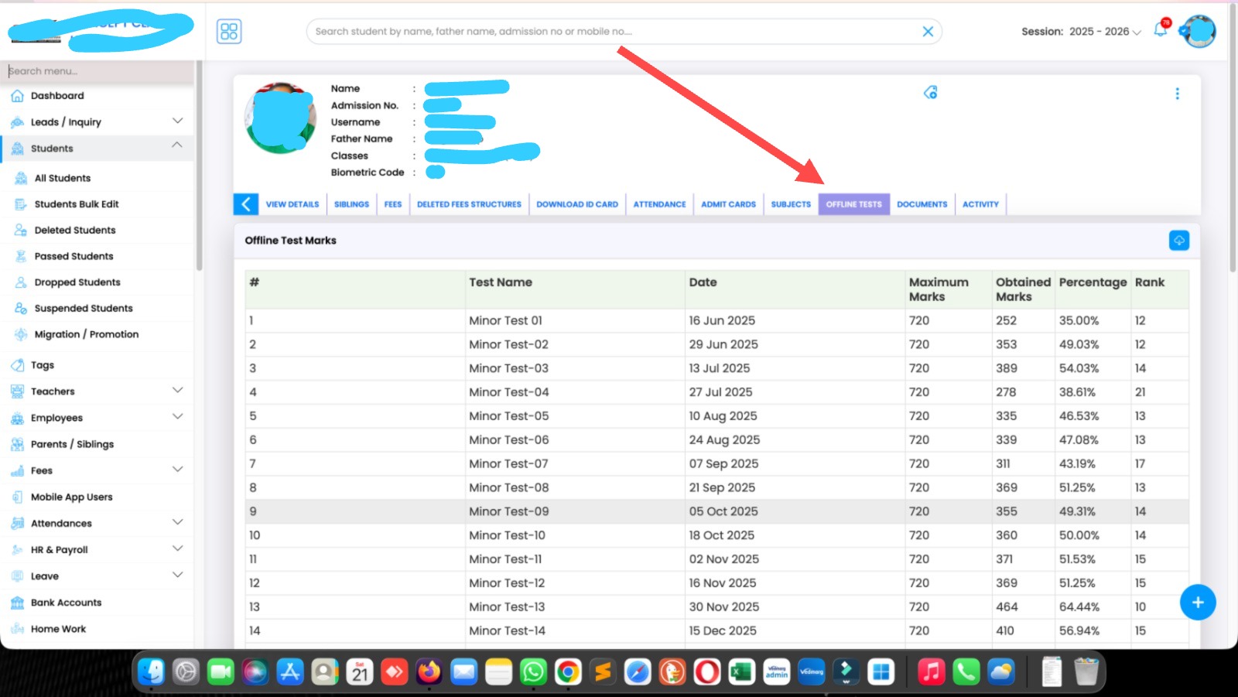Expand the Leads / Inquiry menu
1238x697 pixels.
[177, 121]
